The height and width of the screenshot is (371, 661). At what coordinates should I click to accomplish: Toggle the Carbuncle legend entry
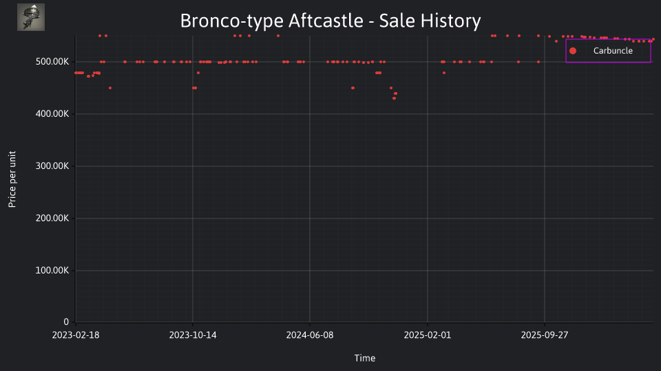pos(608,51)
